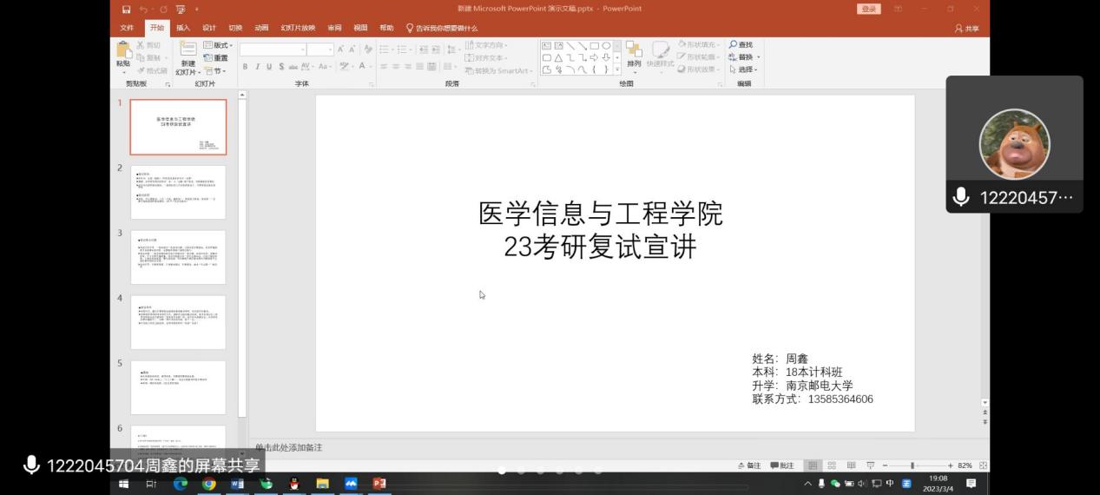The height and width of the screenshot is (495, 1100).
Task: Open the Insert (插入) ribbon tab
Action: [x=183, y=28]
